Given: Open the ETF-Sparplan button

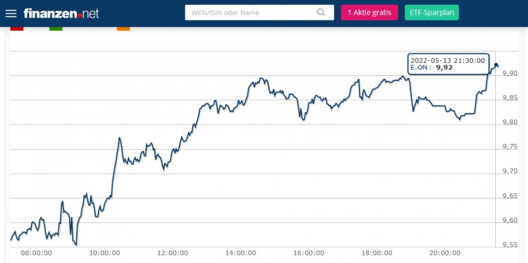Looking at the screenshot, I should pyautogui.click(x=431, y=13).
